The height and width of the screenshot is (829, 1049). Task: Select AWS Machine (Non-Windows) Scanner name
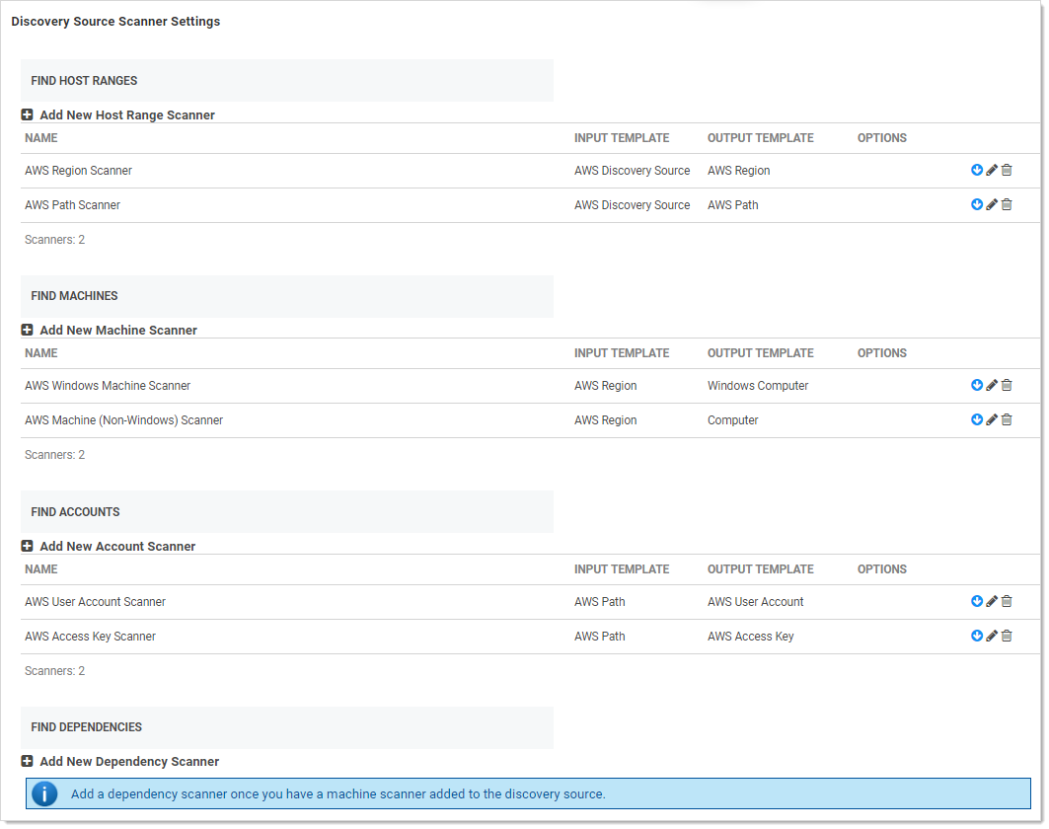123,420
